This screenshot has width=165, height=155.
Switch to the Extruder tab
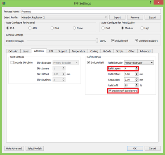click(13, 51)
